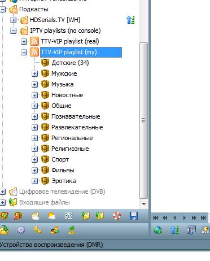Select the Фильмы category in the tree
This screenshot has width=210, height=261.
pyautogui.click(x=63, y=170)
